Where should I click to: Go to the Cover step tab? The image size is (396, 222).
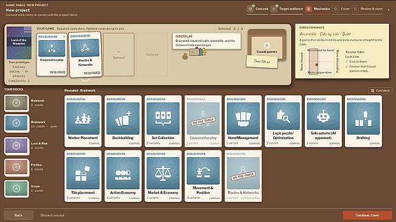tap(341, 9)
